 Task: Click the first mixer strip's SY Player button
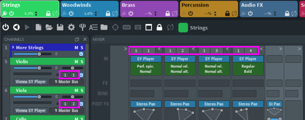[146, 59]
